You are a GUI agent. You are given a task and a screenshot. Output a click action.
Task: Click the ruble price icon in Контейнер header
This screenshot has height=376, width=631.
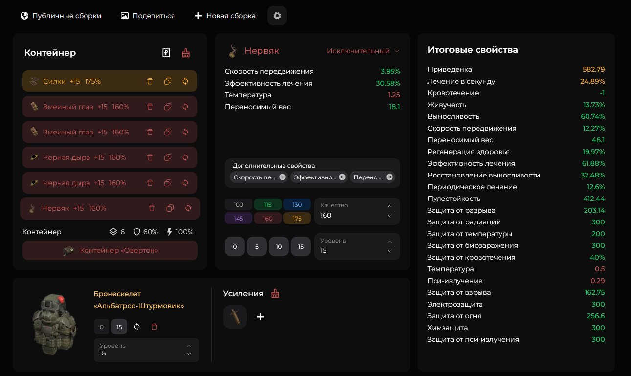point(166,53)
